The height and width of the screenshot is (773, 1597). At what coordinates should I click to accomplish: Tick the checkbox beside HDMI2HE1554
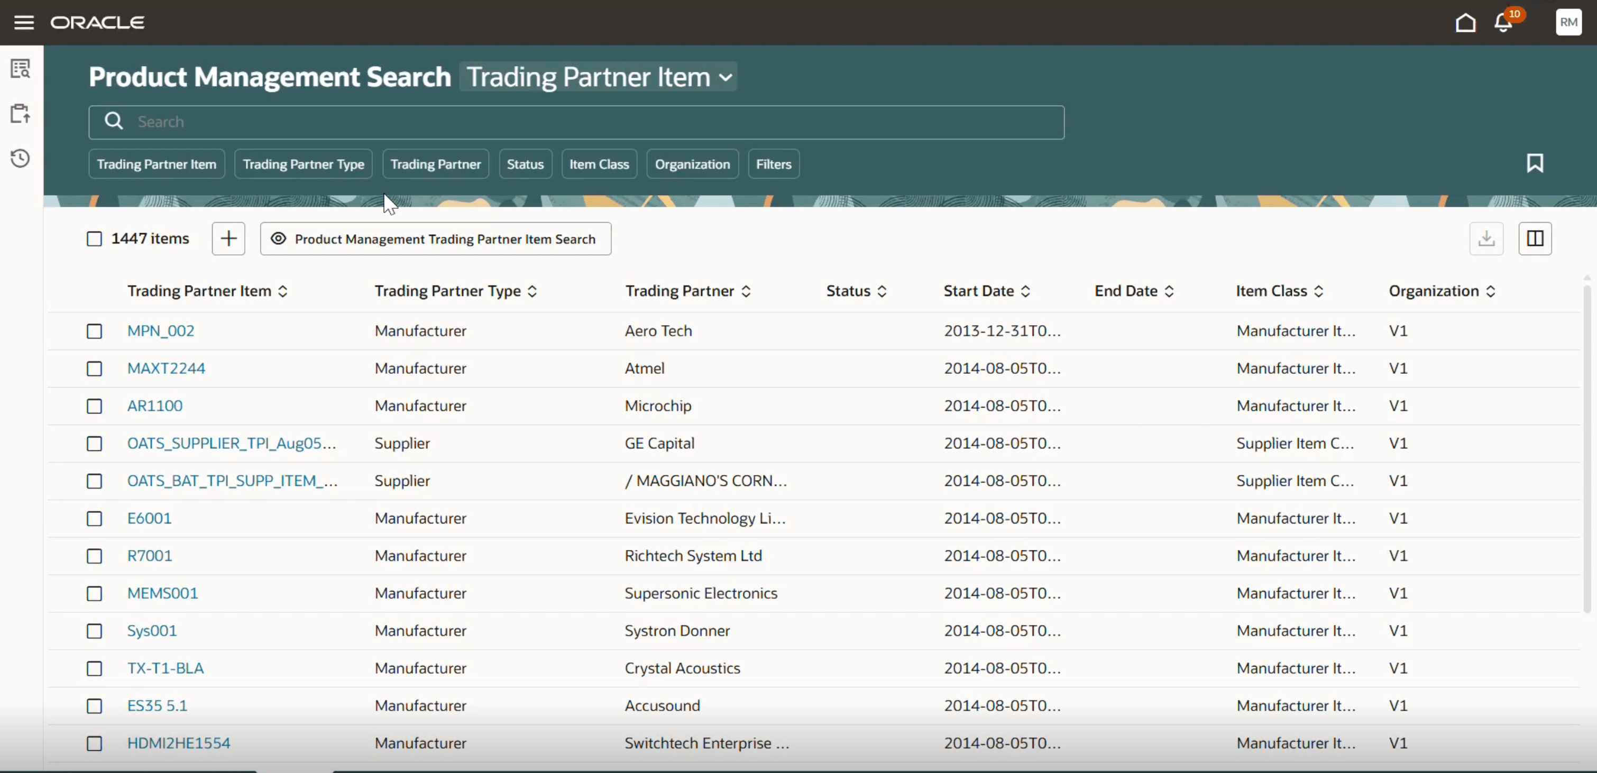tap(94, 744)
